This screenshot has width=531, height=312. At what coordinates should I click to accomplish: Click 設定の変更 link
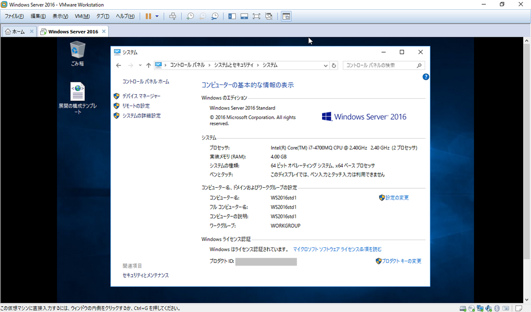click(397, 198)
